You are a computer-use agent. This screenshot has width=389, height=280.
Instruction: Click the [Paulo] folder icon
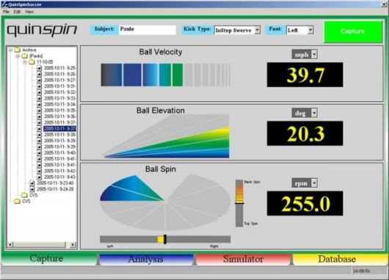[24, 56]
